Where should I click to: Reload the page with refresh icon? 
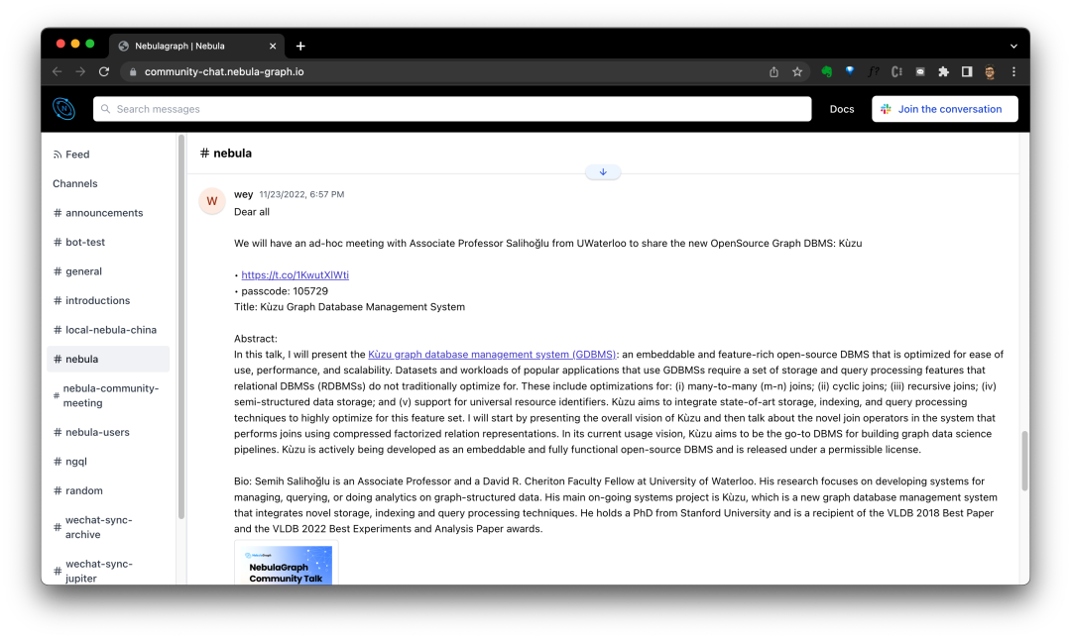104,71
